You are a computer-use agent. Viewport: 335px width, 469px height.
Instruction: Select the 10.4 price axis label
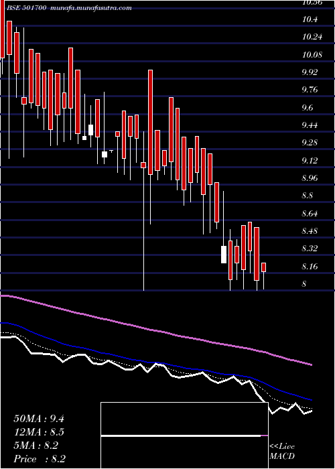click(x=310, y=19)
